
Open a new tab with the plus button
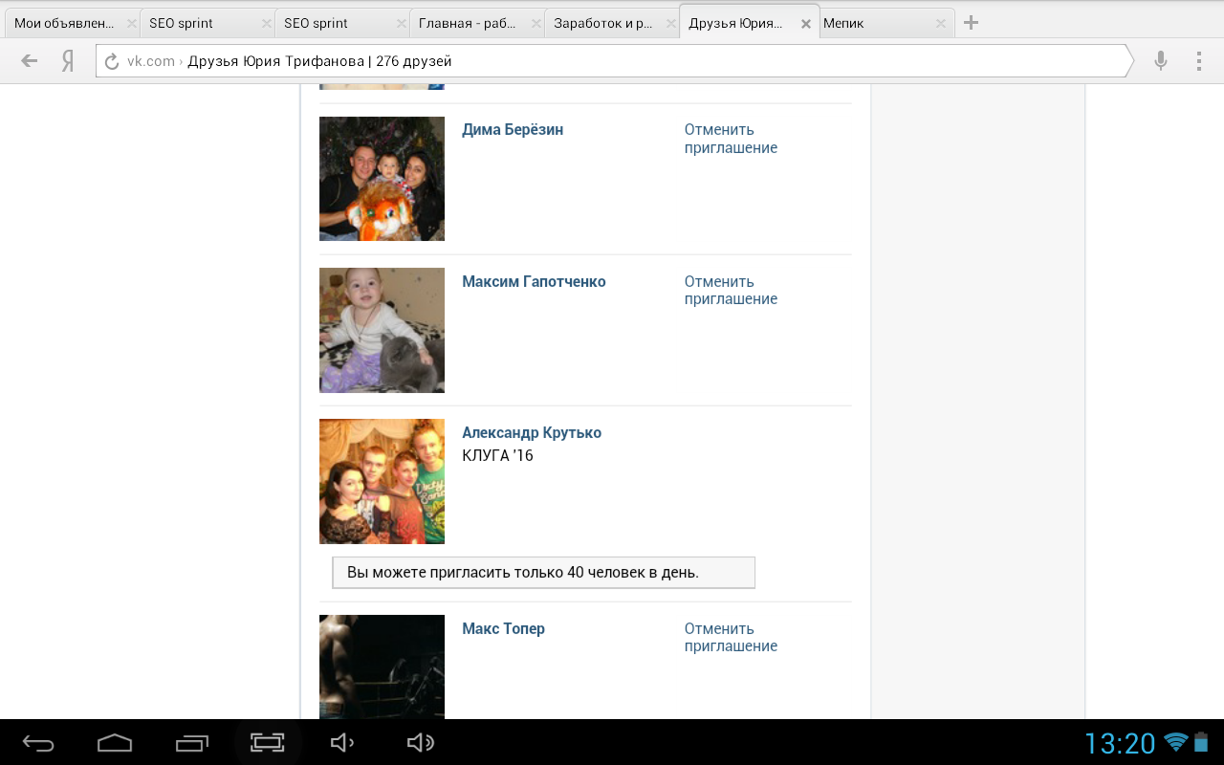pyautogui.click(x=971, y=23)
